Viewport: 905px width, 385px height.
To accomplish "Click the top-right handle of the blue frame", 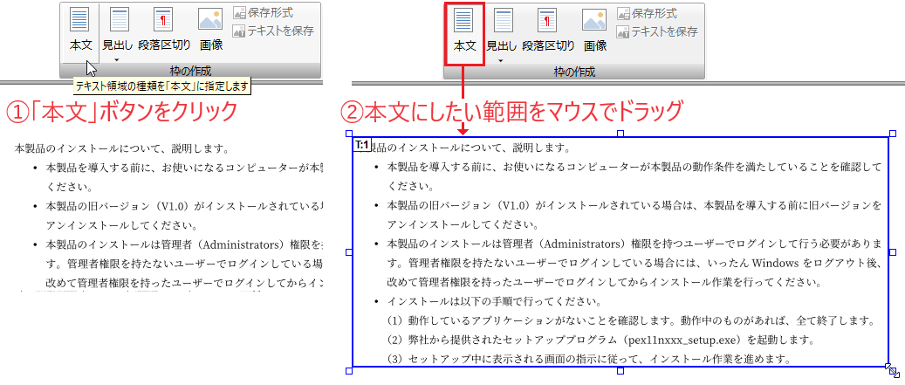I will point(893,134).
